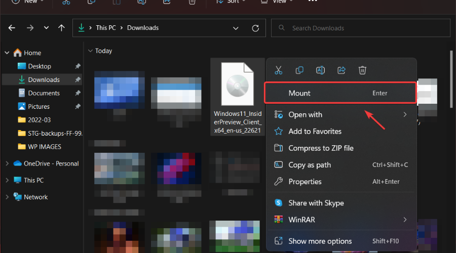Go back with the Back arrow

pyautogui.click(x=12, y=28)
